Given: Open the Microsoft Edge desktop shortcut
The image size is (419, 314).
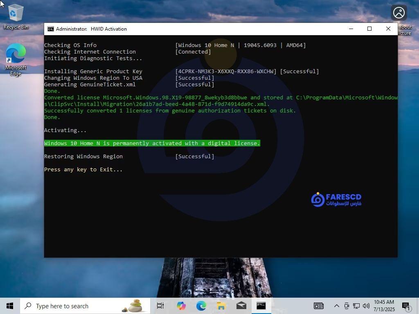Looking at the screenshot, I should click(16, 60).
